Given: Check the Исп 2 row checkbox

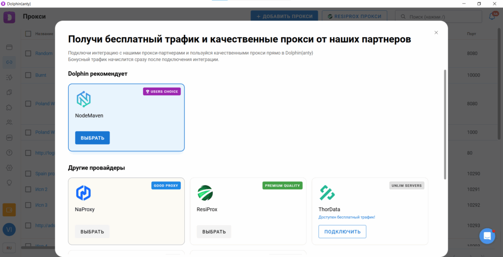Looking at the screenshot, I should 28,189.
